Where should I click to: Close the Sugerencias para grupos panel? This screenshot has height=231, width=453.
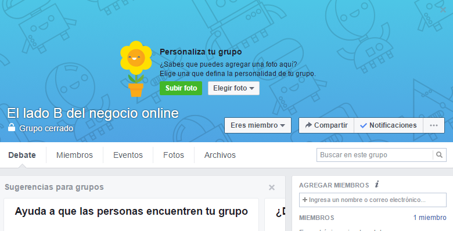pyautogui.click(x=272, y=187)
